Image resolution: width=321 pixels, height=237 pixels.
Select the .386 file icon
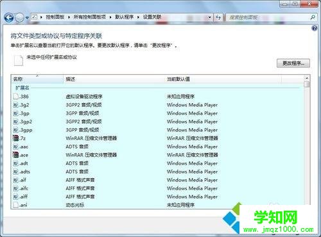pos(15,96)
